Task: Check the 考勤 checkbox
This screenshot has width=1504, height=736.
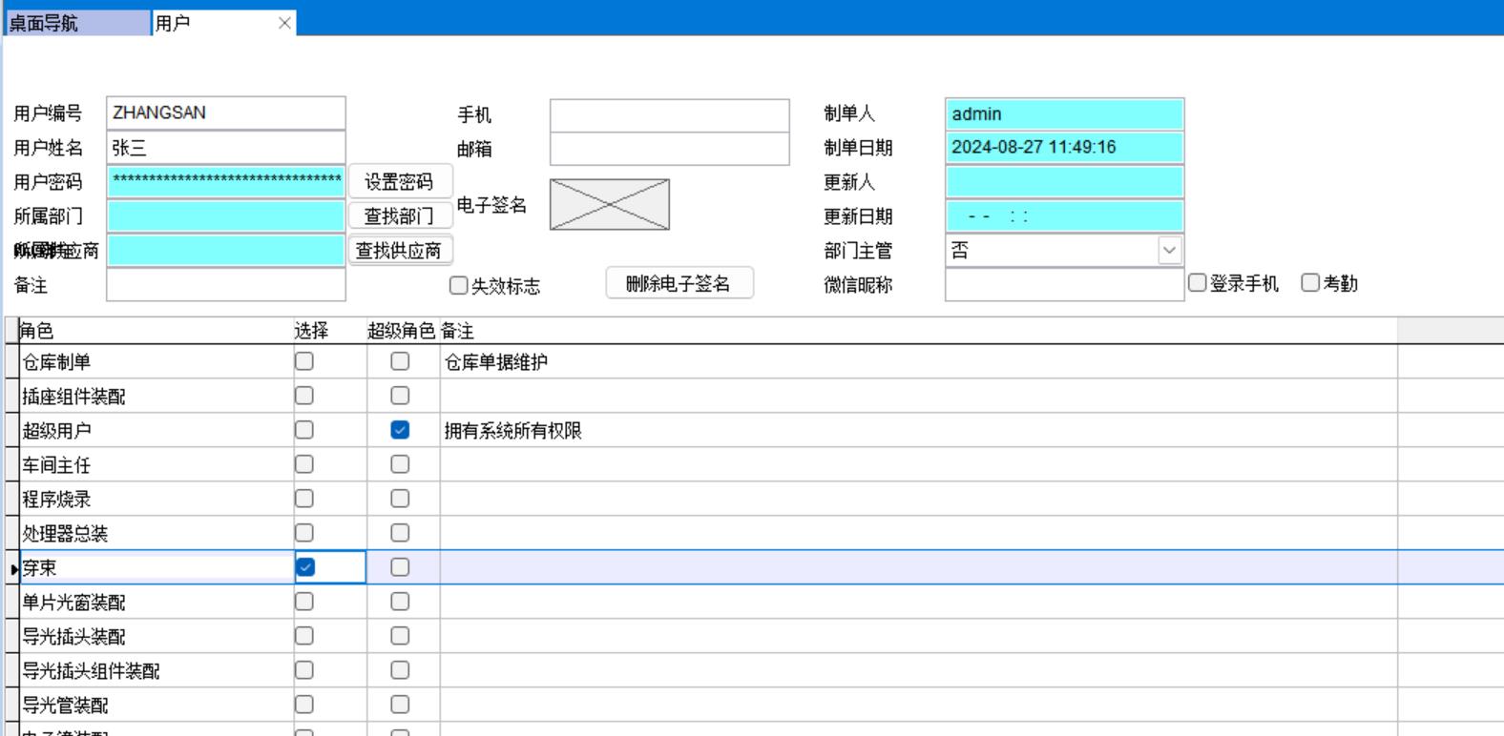Action: point(1310,283)
